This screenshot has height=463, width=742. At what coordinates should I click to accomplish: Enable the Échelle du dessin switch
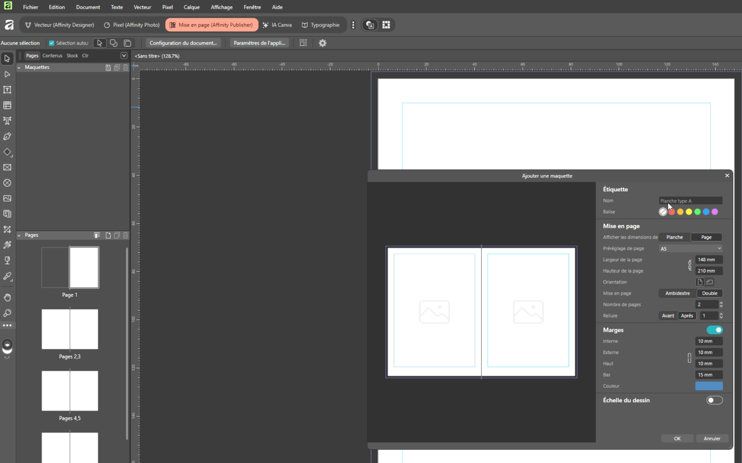click(714, 400)
